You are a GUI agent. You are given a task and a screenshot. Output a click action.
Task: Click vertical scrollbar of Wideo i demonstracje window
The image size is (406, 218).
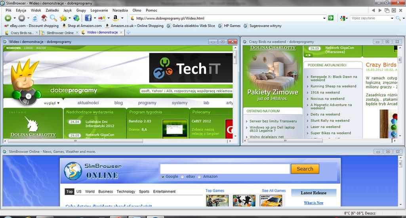(235, 92)
